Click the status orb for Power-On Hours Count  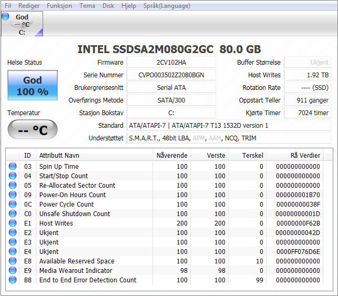pos(13,195)
